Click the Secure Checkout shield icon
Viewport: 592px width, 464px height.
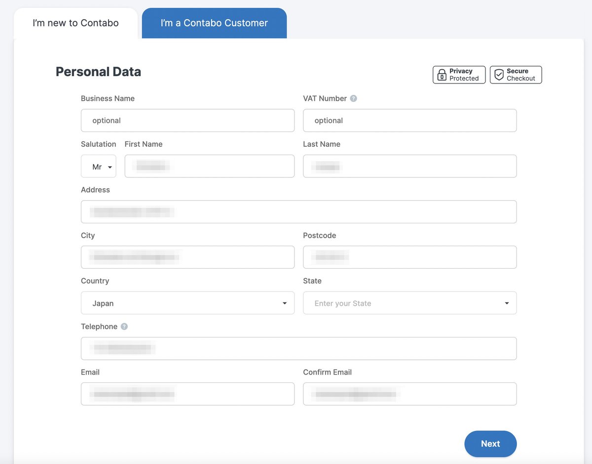pyautogui.click(x=499, y=75)
